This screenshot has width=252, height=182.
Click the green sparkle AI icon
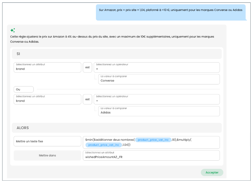click(x=13, y=30)
